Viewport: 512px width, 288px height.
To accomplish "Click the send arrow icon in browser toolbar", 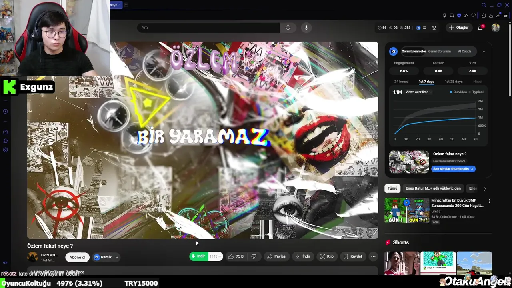I will tap(466, 16).
